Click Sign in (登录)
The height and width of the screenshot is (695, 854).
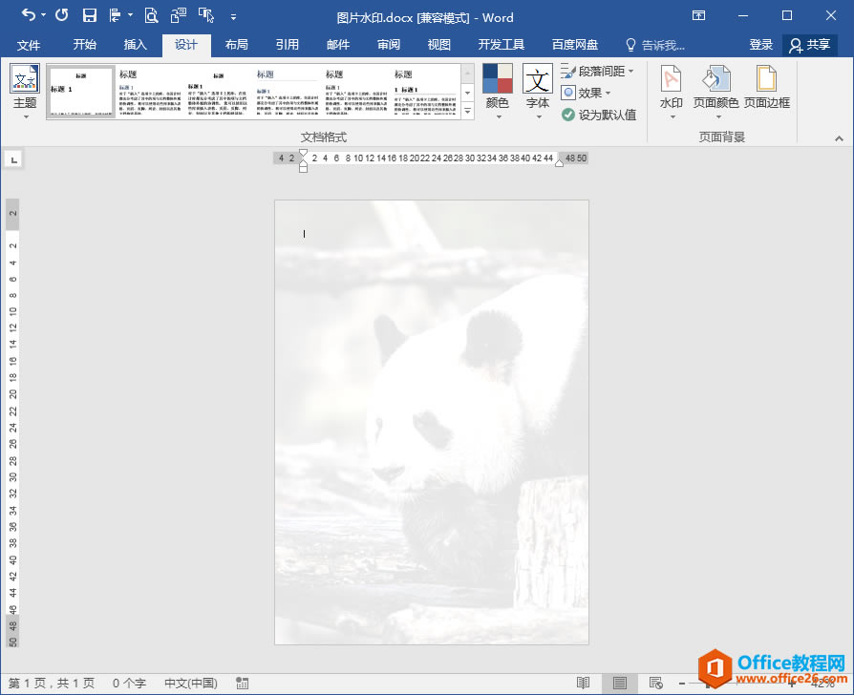[760, 45]
